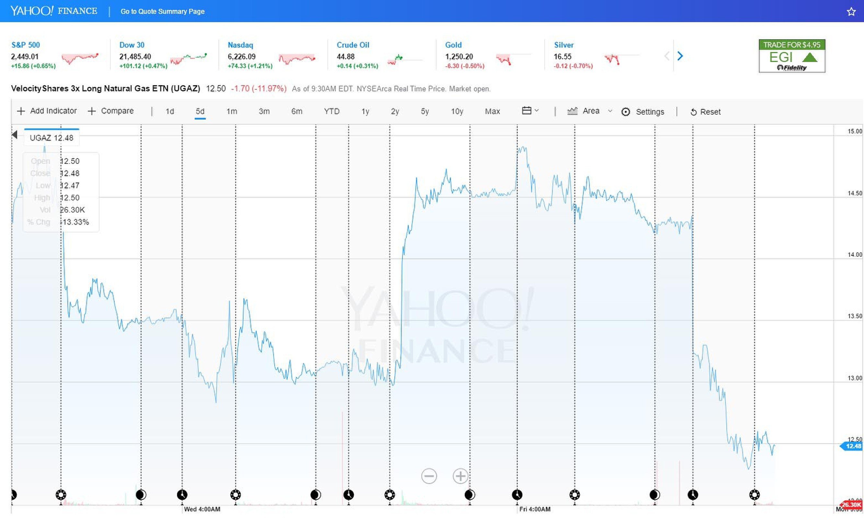Show next market tickers with right chevron
This screenshot has height=518, width=864.
pyautogui.click(x=680, y=56)
